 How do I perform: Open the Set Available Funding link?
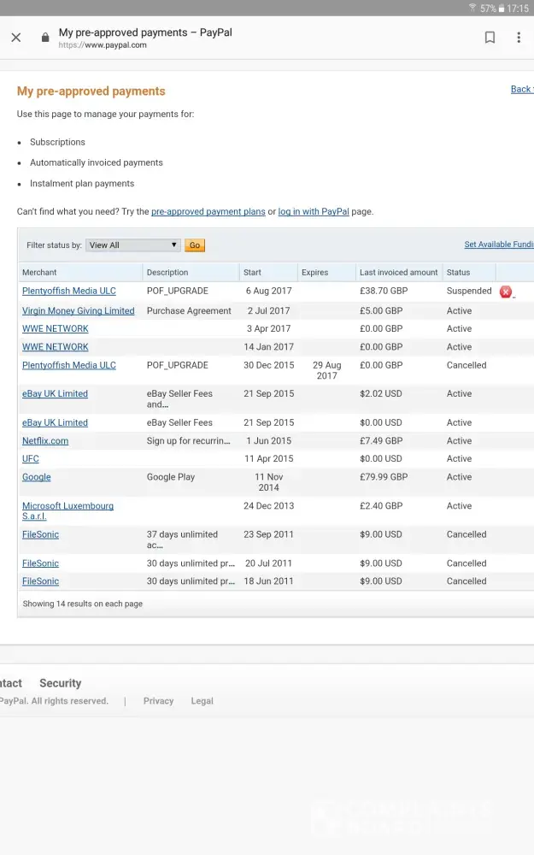[x=499, y=245]
